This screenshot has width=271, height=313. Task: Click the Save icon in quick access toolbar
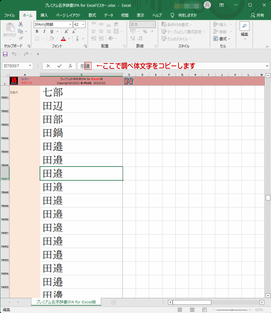pos(5,54)
